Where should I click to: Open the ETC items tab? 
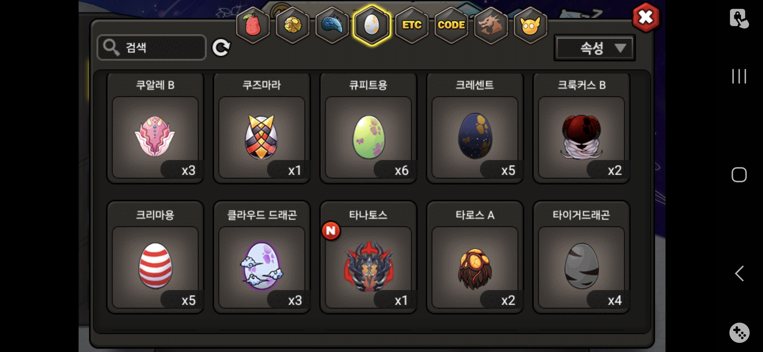pos(411,25)
